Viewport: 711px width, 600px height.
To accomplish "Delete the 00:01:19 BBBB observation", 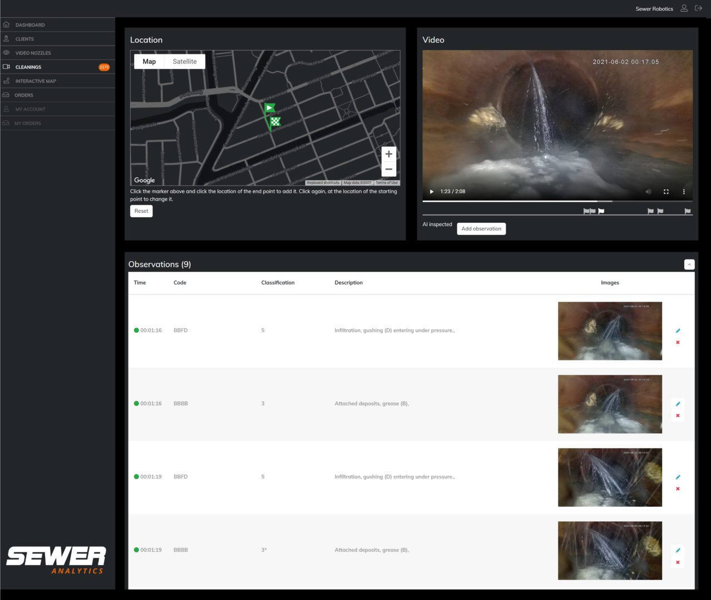I will (x=678, y=562).
